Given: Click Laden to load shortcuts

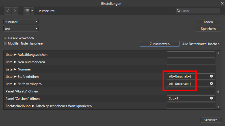Looking at the screenshot, I should pyautogui.click(x=208, y=22).
